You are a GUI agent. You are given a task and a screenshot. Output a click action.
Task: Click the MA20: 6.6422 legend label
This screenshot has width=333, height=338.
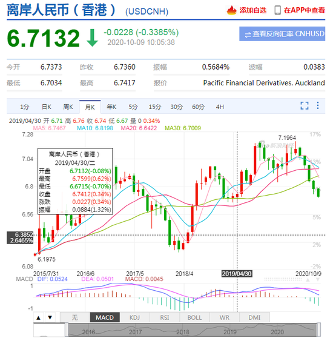[139, 128]
